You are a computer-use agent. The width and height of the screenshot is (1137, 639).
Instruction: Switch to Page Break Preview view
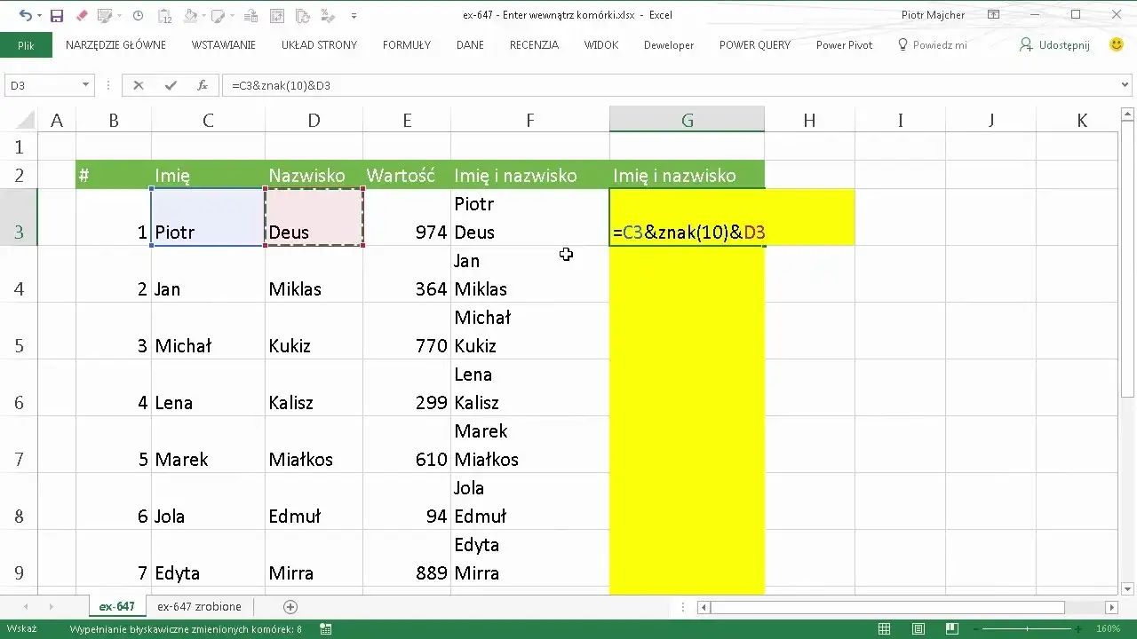(951, 629)
